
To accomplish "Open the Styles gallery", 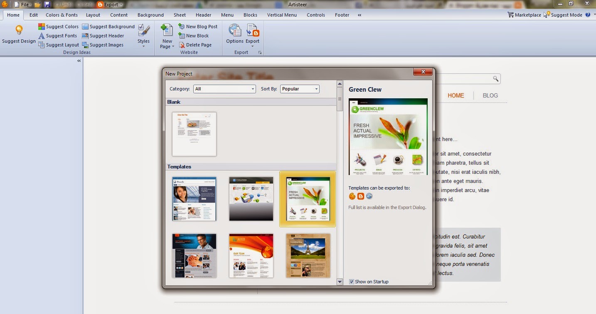I will click(x=144, y=36).
